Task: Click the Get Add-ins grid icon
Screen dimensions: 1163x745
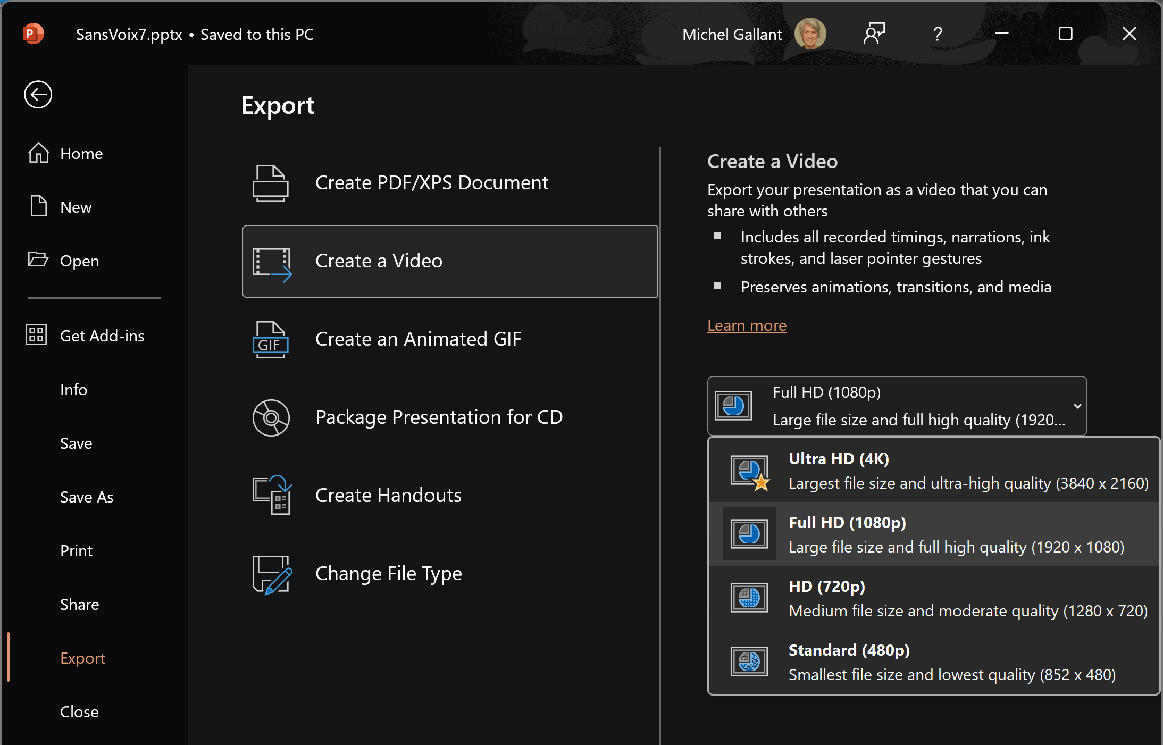Action: [36, 335]
